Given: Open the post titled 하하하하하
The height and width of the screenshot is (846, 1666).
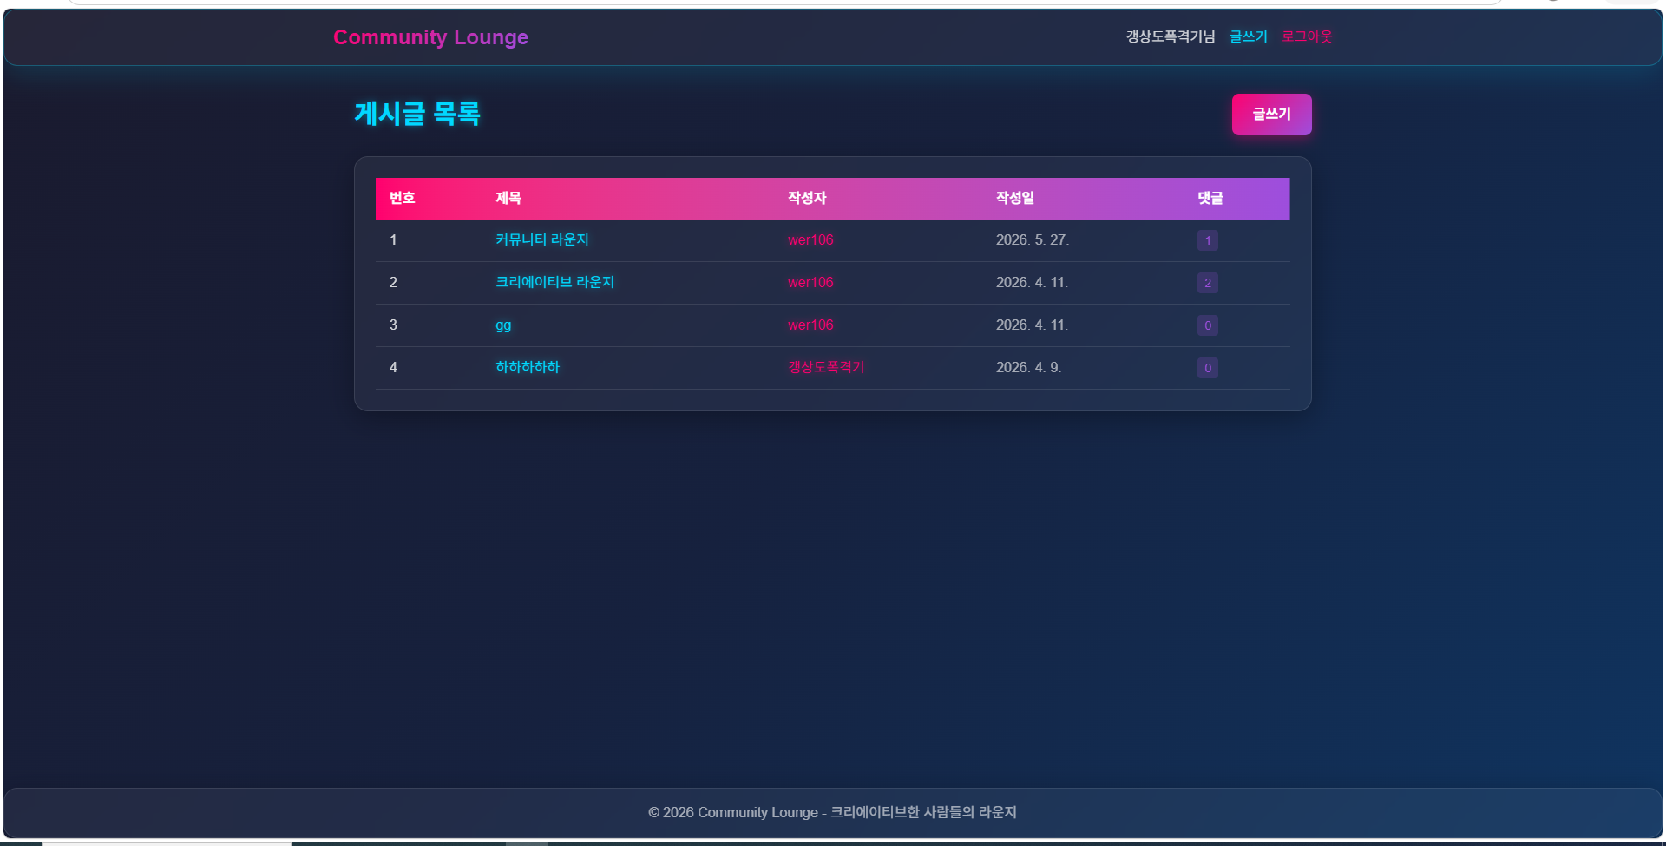Looking at the screenshot, I should [528, 367].
